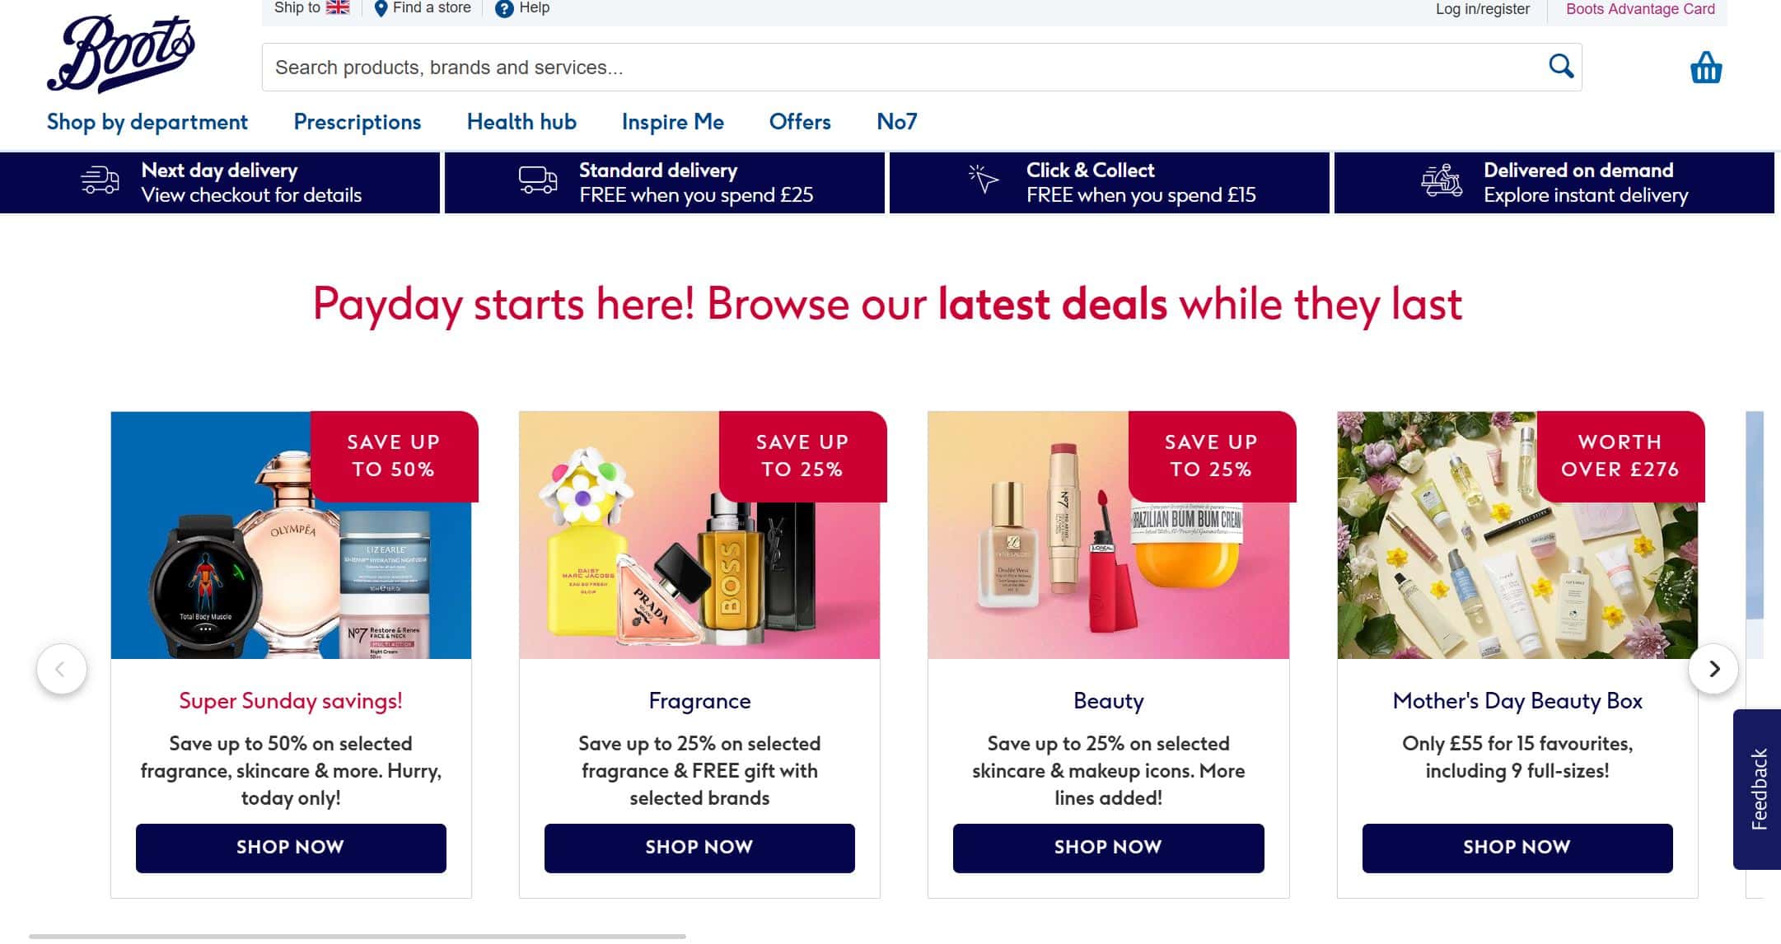Open the Health hub menu

point(521,122)
